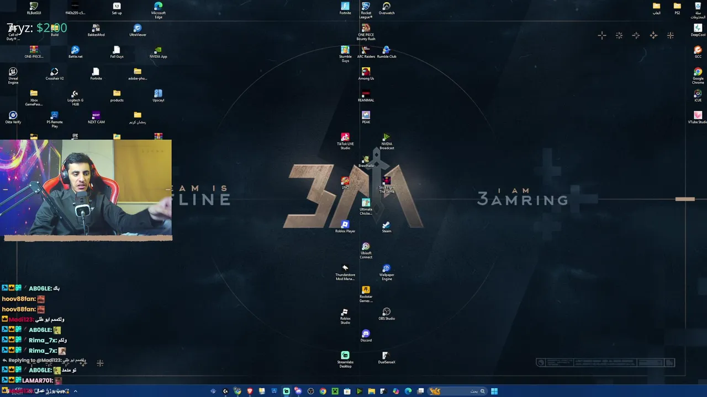This screenshot has height=397, width=707.
Task: Open UltraViewer desktop shortcut
Action: (x=138, y=30)
